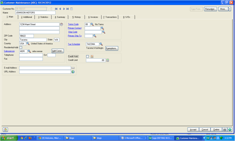Switch to the 5. History tab
This screenshot has width=235, height=141.
77,17
